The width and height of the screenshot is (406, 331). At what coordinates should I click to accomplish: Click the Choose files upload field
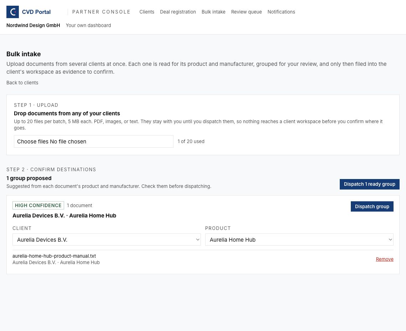pyautogui.click(x=93, y=142)
